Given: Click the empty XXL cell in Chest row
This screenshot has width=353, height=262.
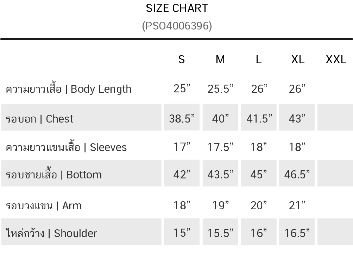Looking at the screenshot, I should tap(335, 118).
